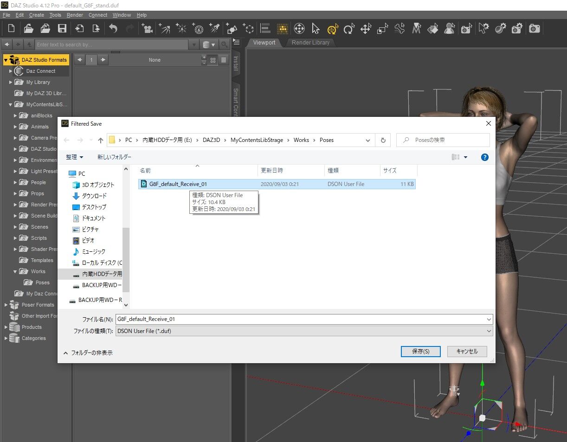The image size is (567, 442).
Task: Click the Save floppy disk icon
Action: click(x=62, y=29)
